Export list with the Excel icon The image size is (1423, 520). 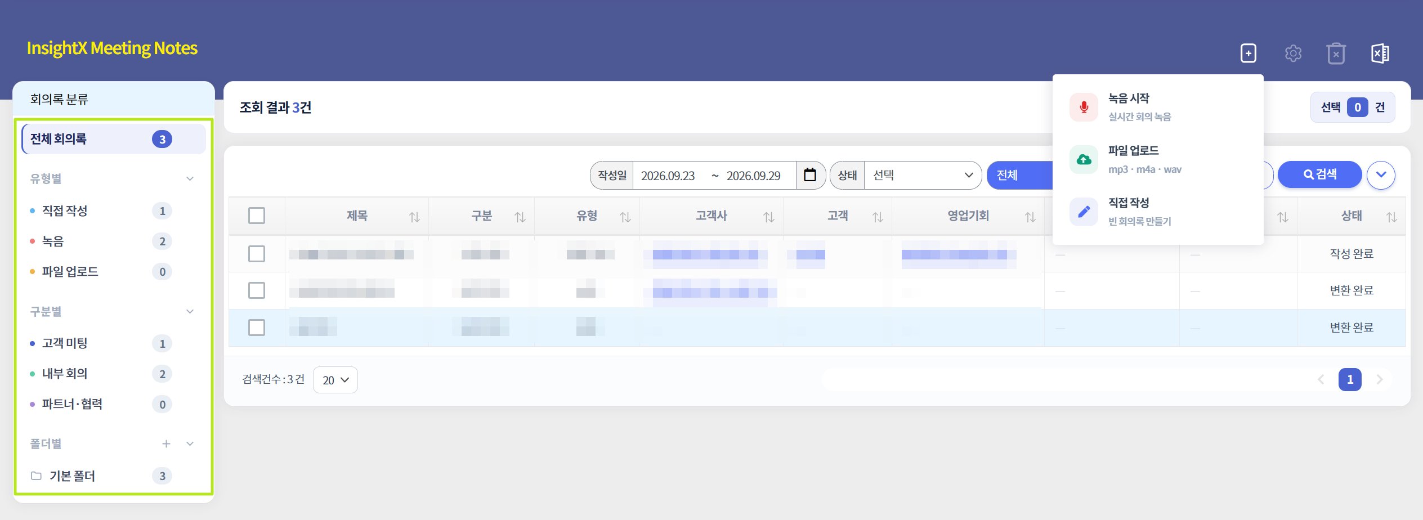tap(1380, 53)
